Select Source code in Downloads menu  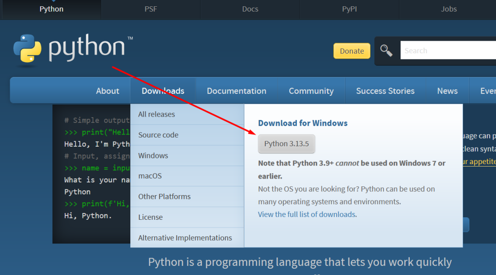click(x=187, y=135)
